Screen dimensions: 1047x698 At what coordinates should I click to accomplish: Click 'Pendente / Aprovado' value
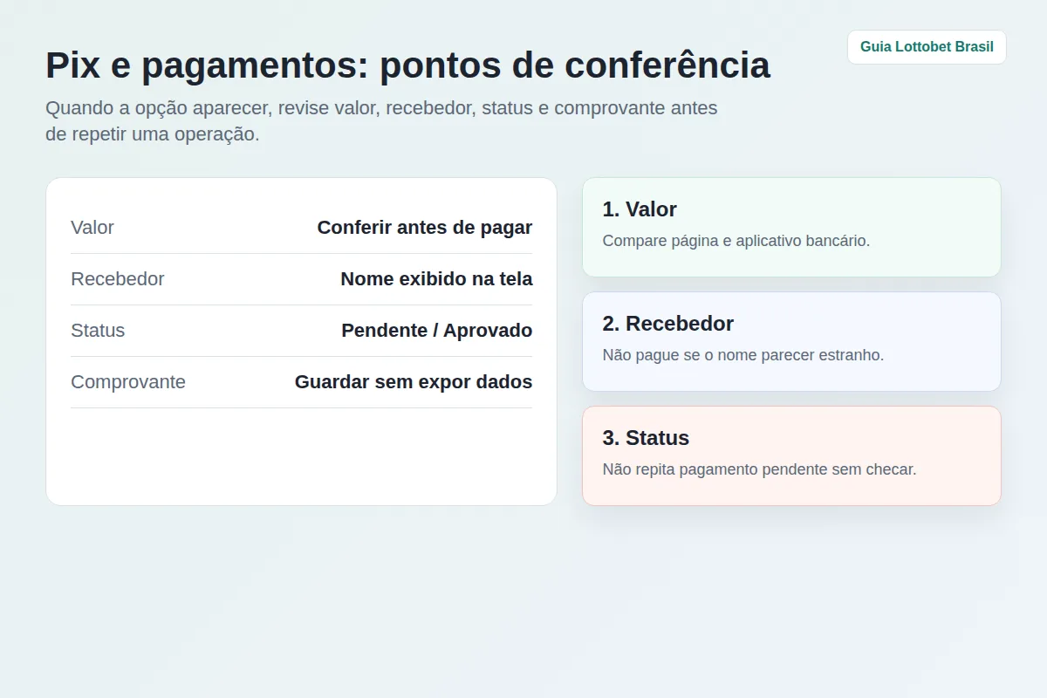[436, 331]
